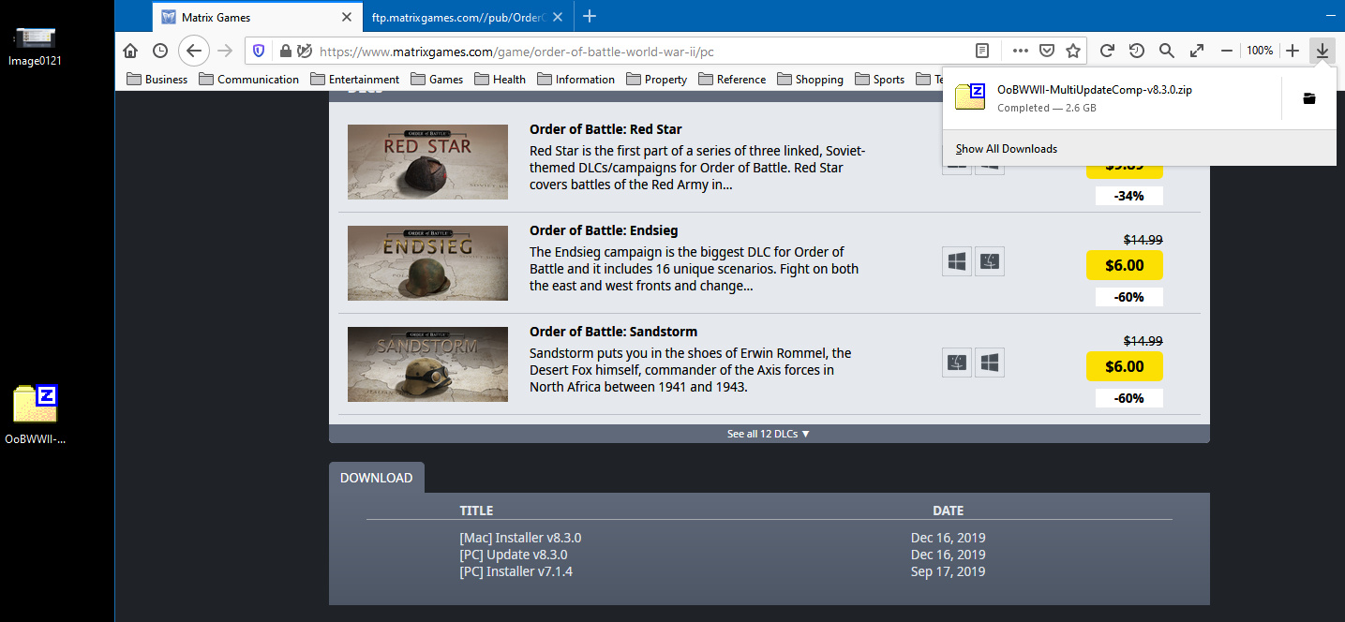Open the Entertainment bookmarks folder
The height and width of the screenshot is (622, 1345).
355,80
